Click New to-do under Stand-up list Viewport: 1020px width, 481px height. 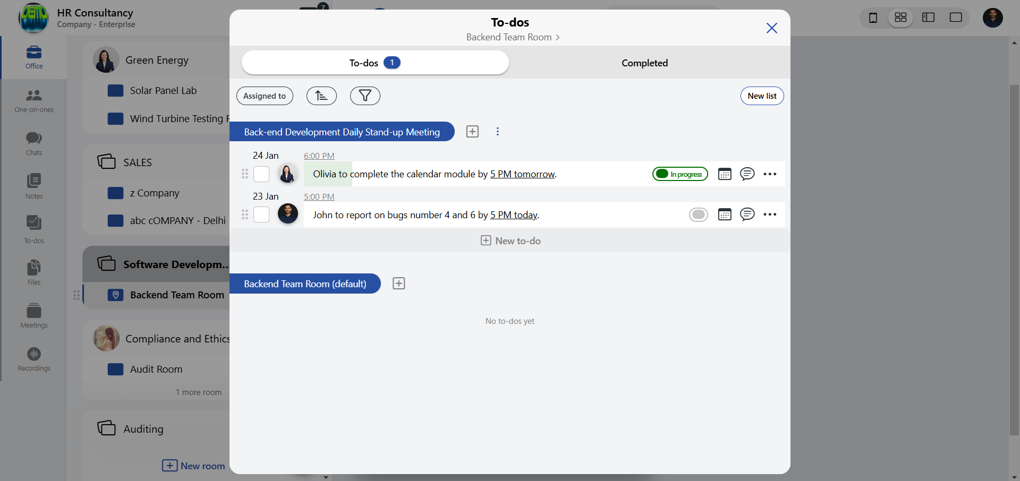click(510, 241)
